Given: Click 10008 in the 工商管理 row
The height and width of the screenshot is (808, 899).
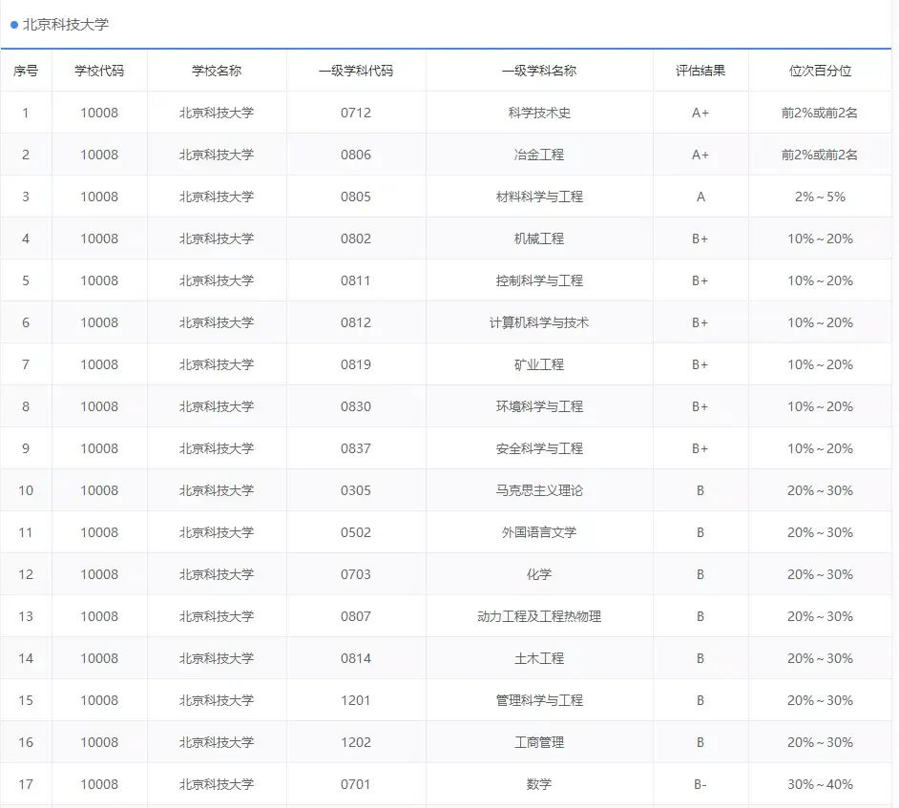Looking at the screenshot, I should point(99,742).
